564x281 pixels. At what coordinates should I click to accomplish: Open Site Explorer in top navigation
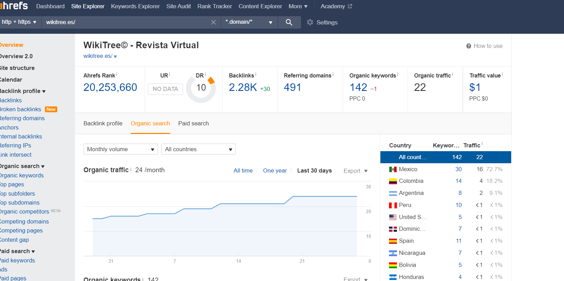click(88, 6)
